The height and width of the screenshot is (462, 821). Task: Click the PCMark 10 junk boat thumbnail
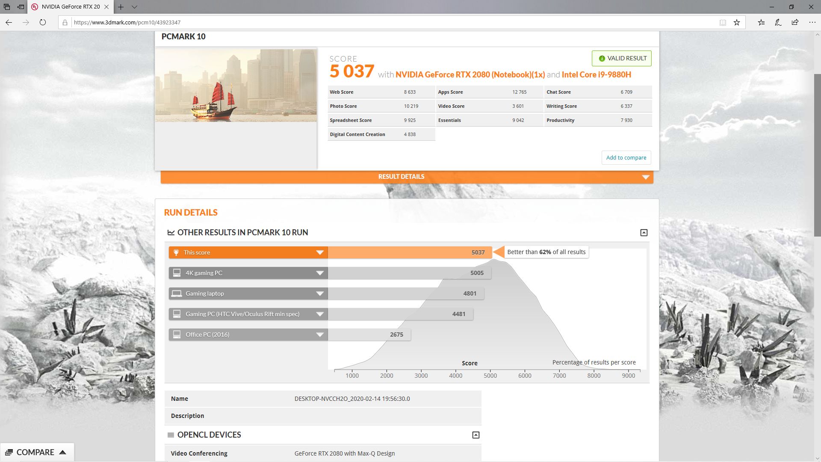tap(236, 86)
